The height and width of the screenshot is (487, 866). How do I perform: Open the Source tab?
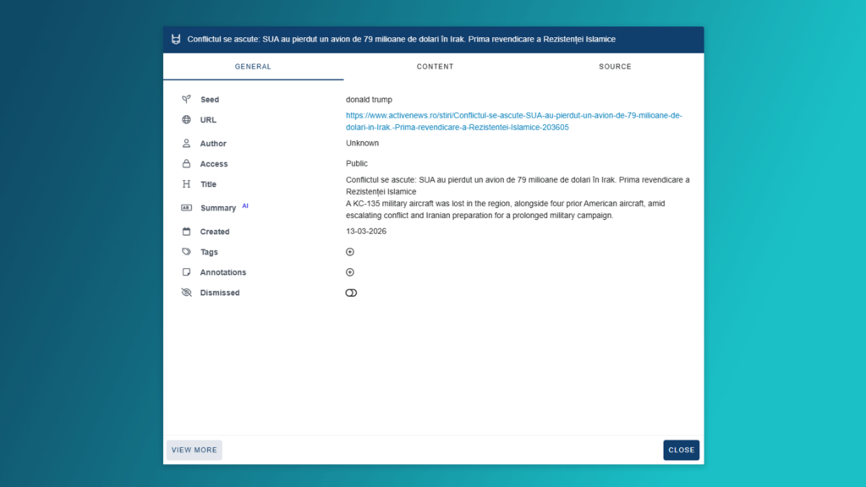coord(615,67)
